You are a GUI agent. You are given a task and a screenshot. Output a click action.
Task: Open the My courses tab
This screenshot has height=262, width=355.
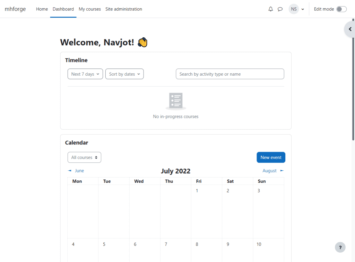pos(90,9)
